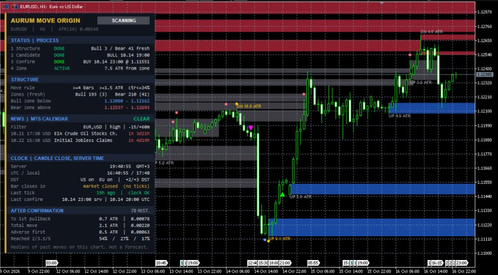This screenshot has width=498, height=275.
Task: Click the UP 4.9 ATR label
Action: click(x=399, y=116)
